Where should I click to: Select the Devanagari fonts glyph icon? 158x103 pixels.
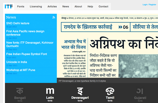coord(80,91)
